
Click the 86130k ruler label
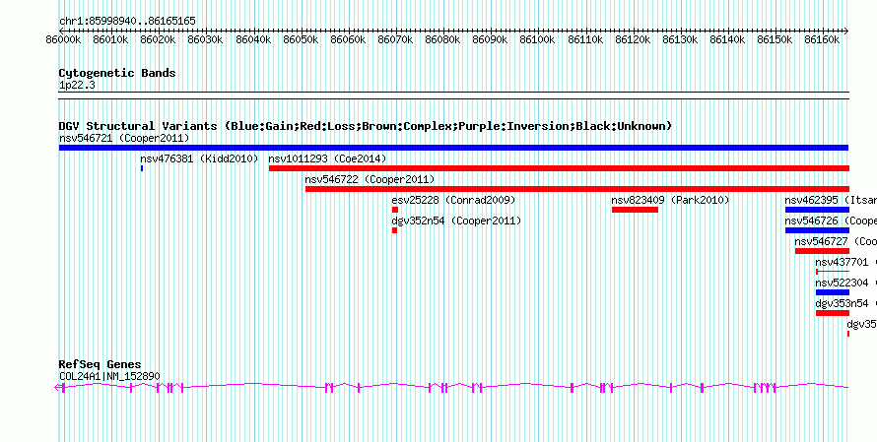tap(681, 40)
